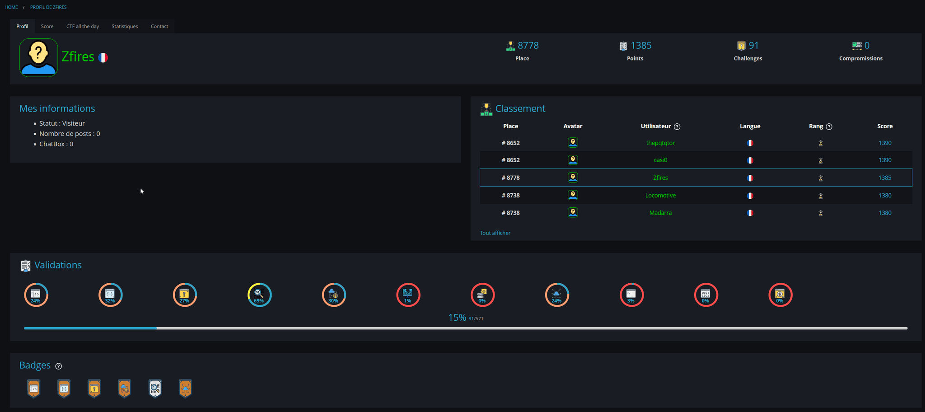The height and width of the screenshot is (412, 925).
Task: Open the CTF all the day tab
Action: pos(83,26)
